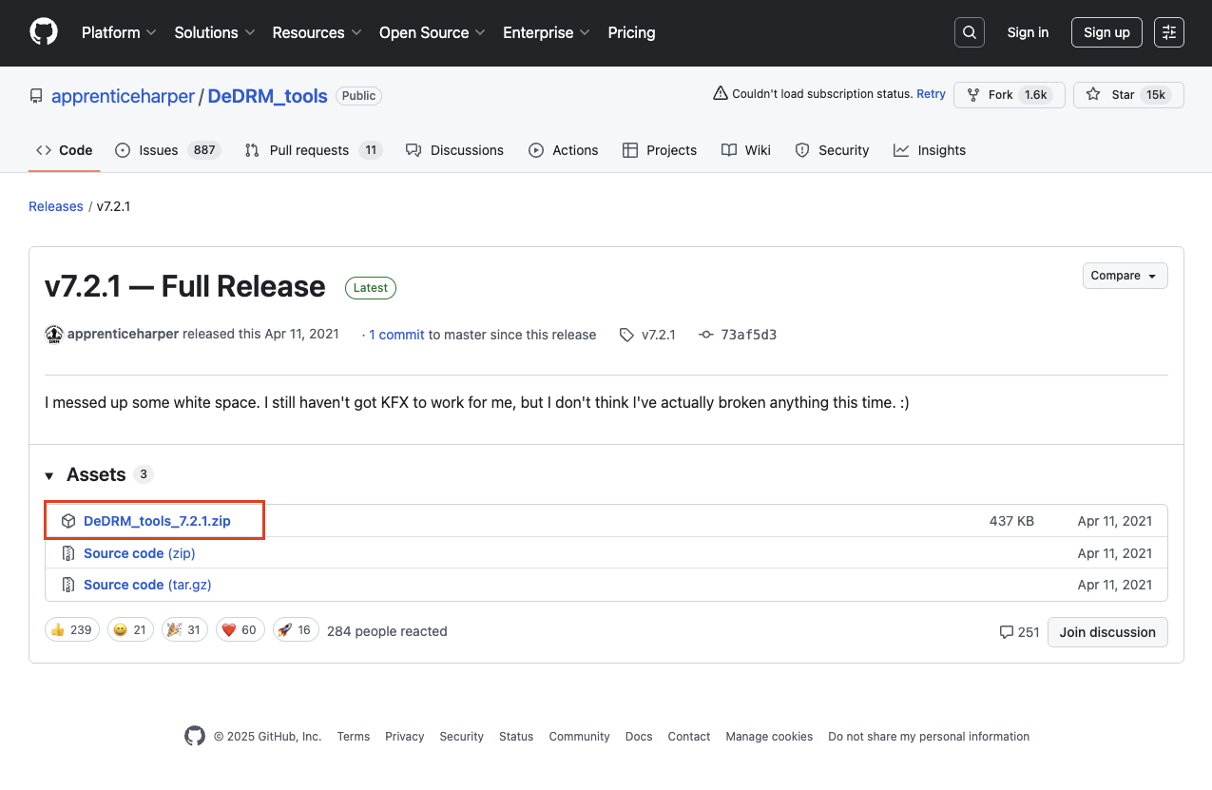The image size is (1212, 790).
Task: Click the GitHub logo in header
Action: point(44,32)
